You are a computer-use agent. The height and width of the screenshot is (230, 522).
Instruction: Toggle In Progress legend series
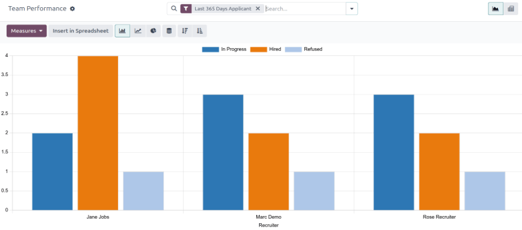coord(224,49)
